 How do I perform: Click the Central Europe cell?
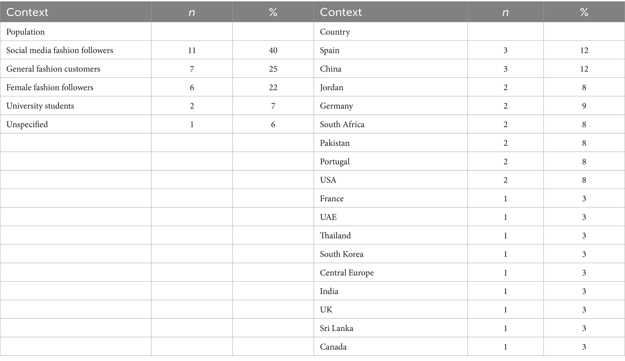[347, 273]
